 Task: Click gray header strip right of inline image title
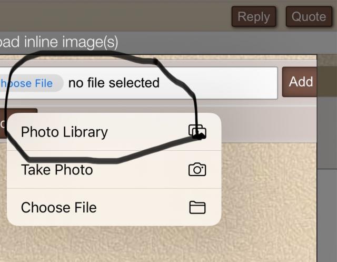click(226, 42)
